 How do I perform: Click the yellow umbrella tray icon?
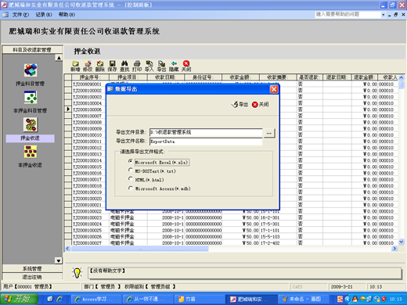click(362, 299)
